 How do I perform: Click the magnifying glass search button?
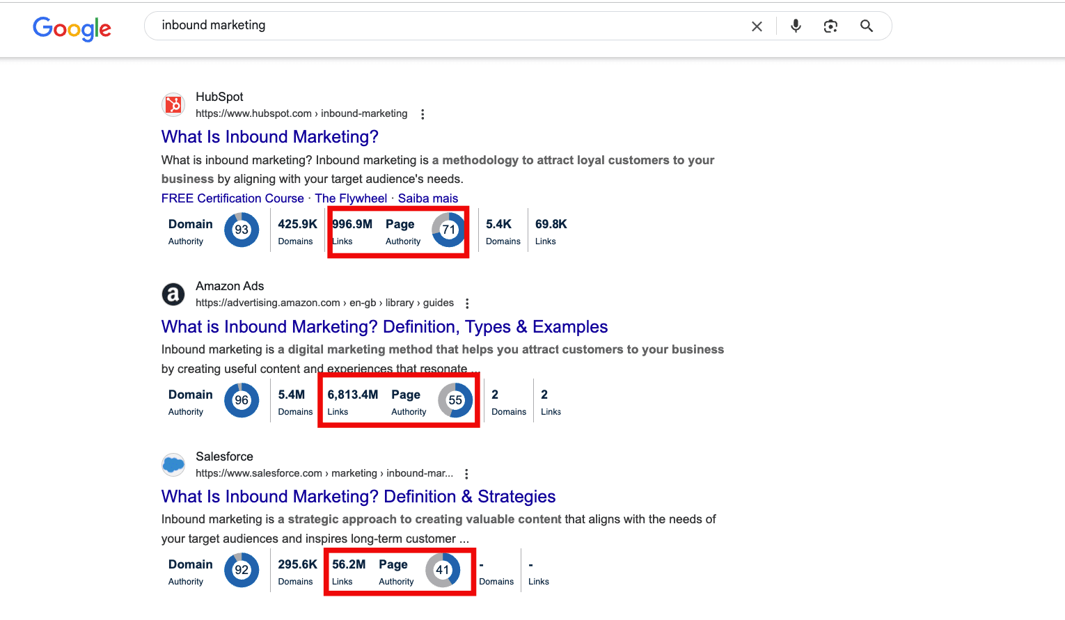(867, 26)
